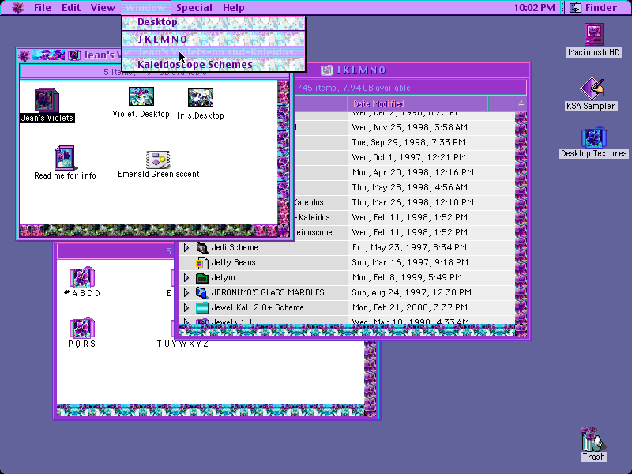
Task: Select Jewel Kal. 2.0+ Scheme folder icon
Action: click(202, 307)
